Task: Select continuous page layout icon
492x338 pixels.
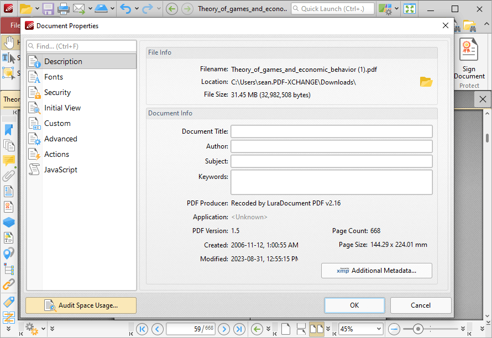Action: 301,329
